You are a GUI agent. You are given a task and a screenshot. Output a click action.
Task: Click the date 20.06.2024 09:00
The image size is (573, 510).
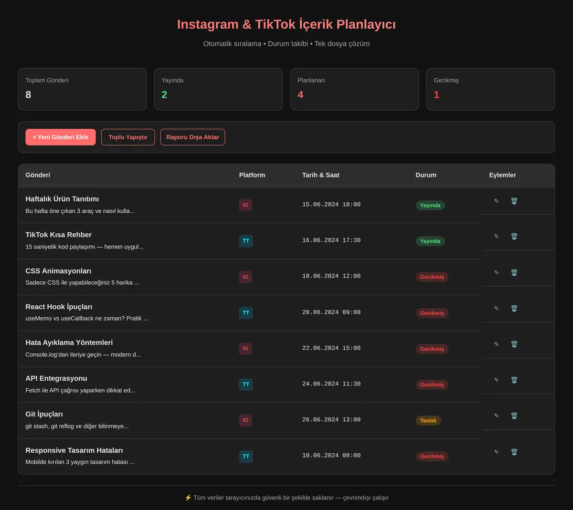331,312
